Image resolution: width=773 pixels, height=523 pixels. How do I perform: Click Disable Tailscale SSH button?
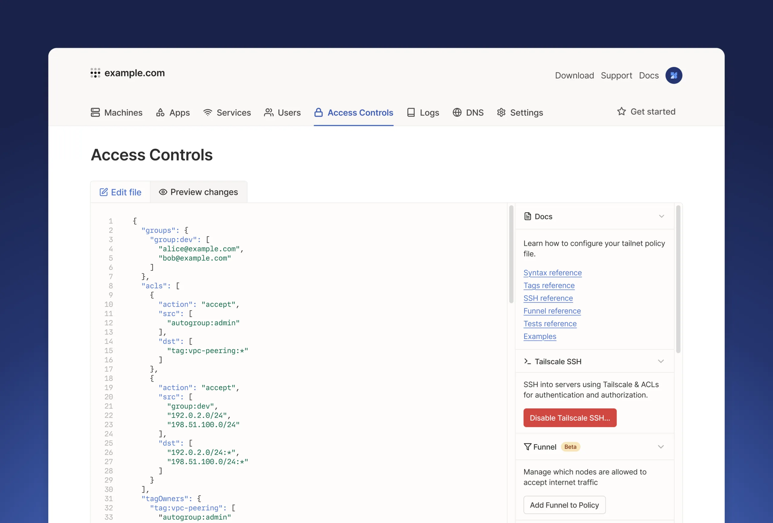point(570,418)
